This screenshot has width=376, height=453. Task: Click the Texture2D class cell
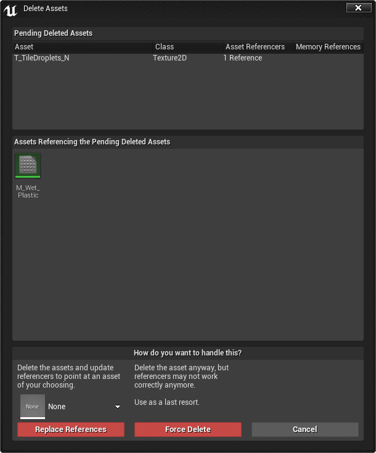click(170, 58)
